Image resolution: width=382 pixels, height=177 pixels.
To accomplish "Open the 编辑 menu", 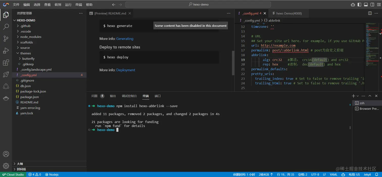I will tap(27, 5).
